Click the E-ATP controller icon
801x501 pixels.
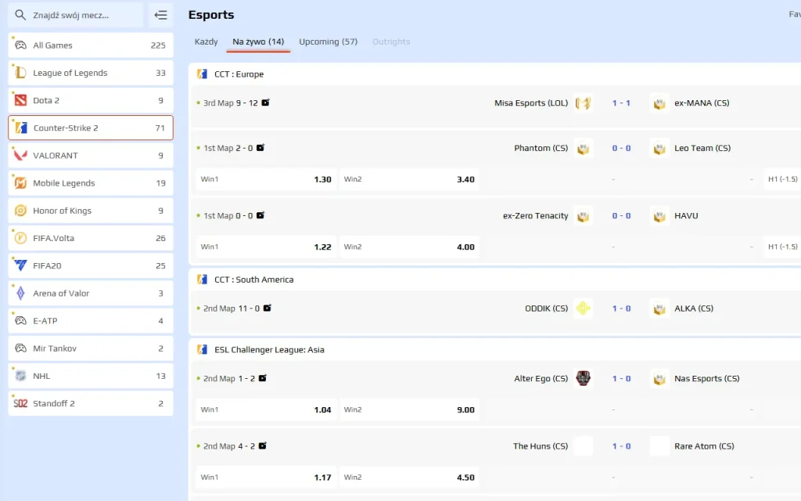click(20, 320)
